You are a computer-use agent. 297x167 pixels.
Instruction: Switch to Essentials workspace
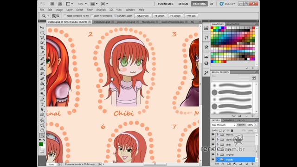pyautogui.click(x=165, y=4)
